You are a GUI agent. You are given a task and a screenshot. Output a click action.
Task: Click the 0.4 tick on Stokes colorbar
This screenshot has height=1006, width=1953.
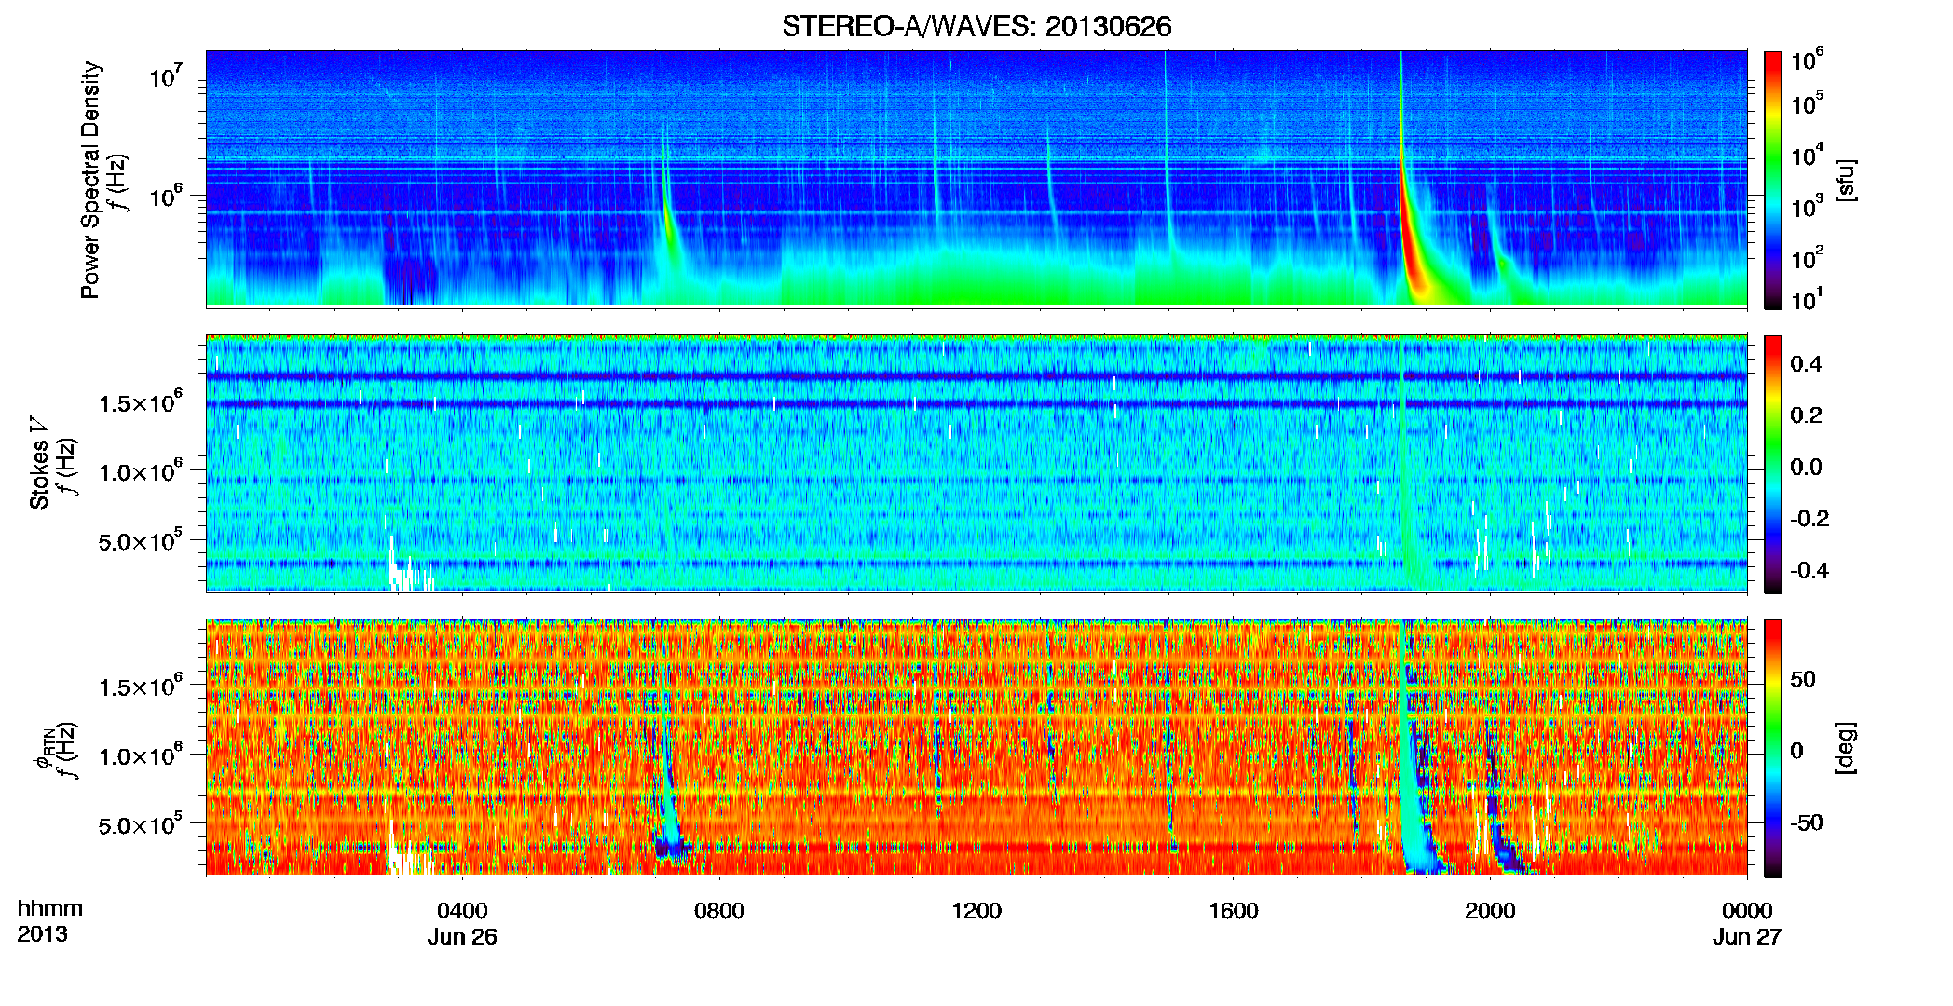[1806, 364]
